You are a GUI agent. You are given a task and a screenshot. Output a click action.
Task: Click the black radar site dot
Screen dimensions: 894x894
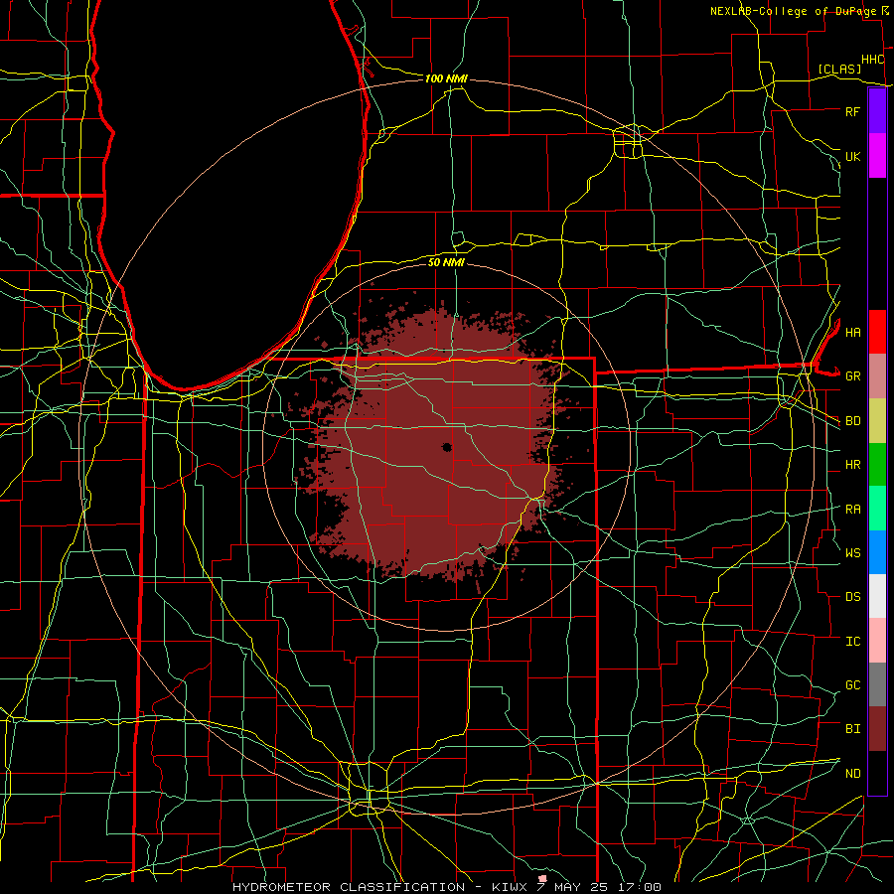[447, 448]
